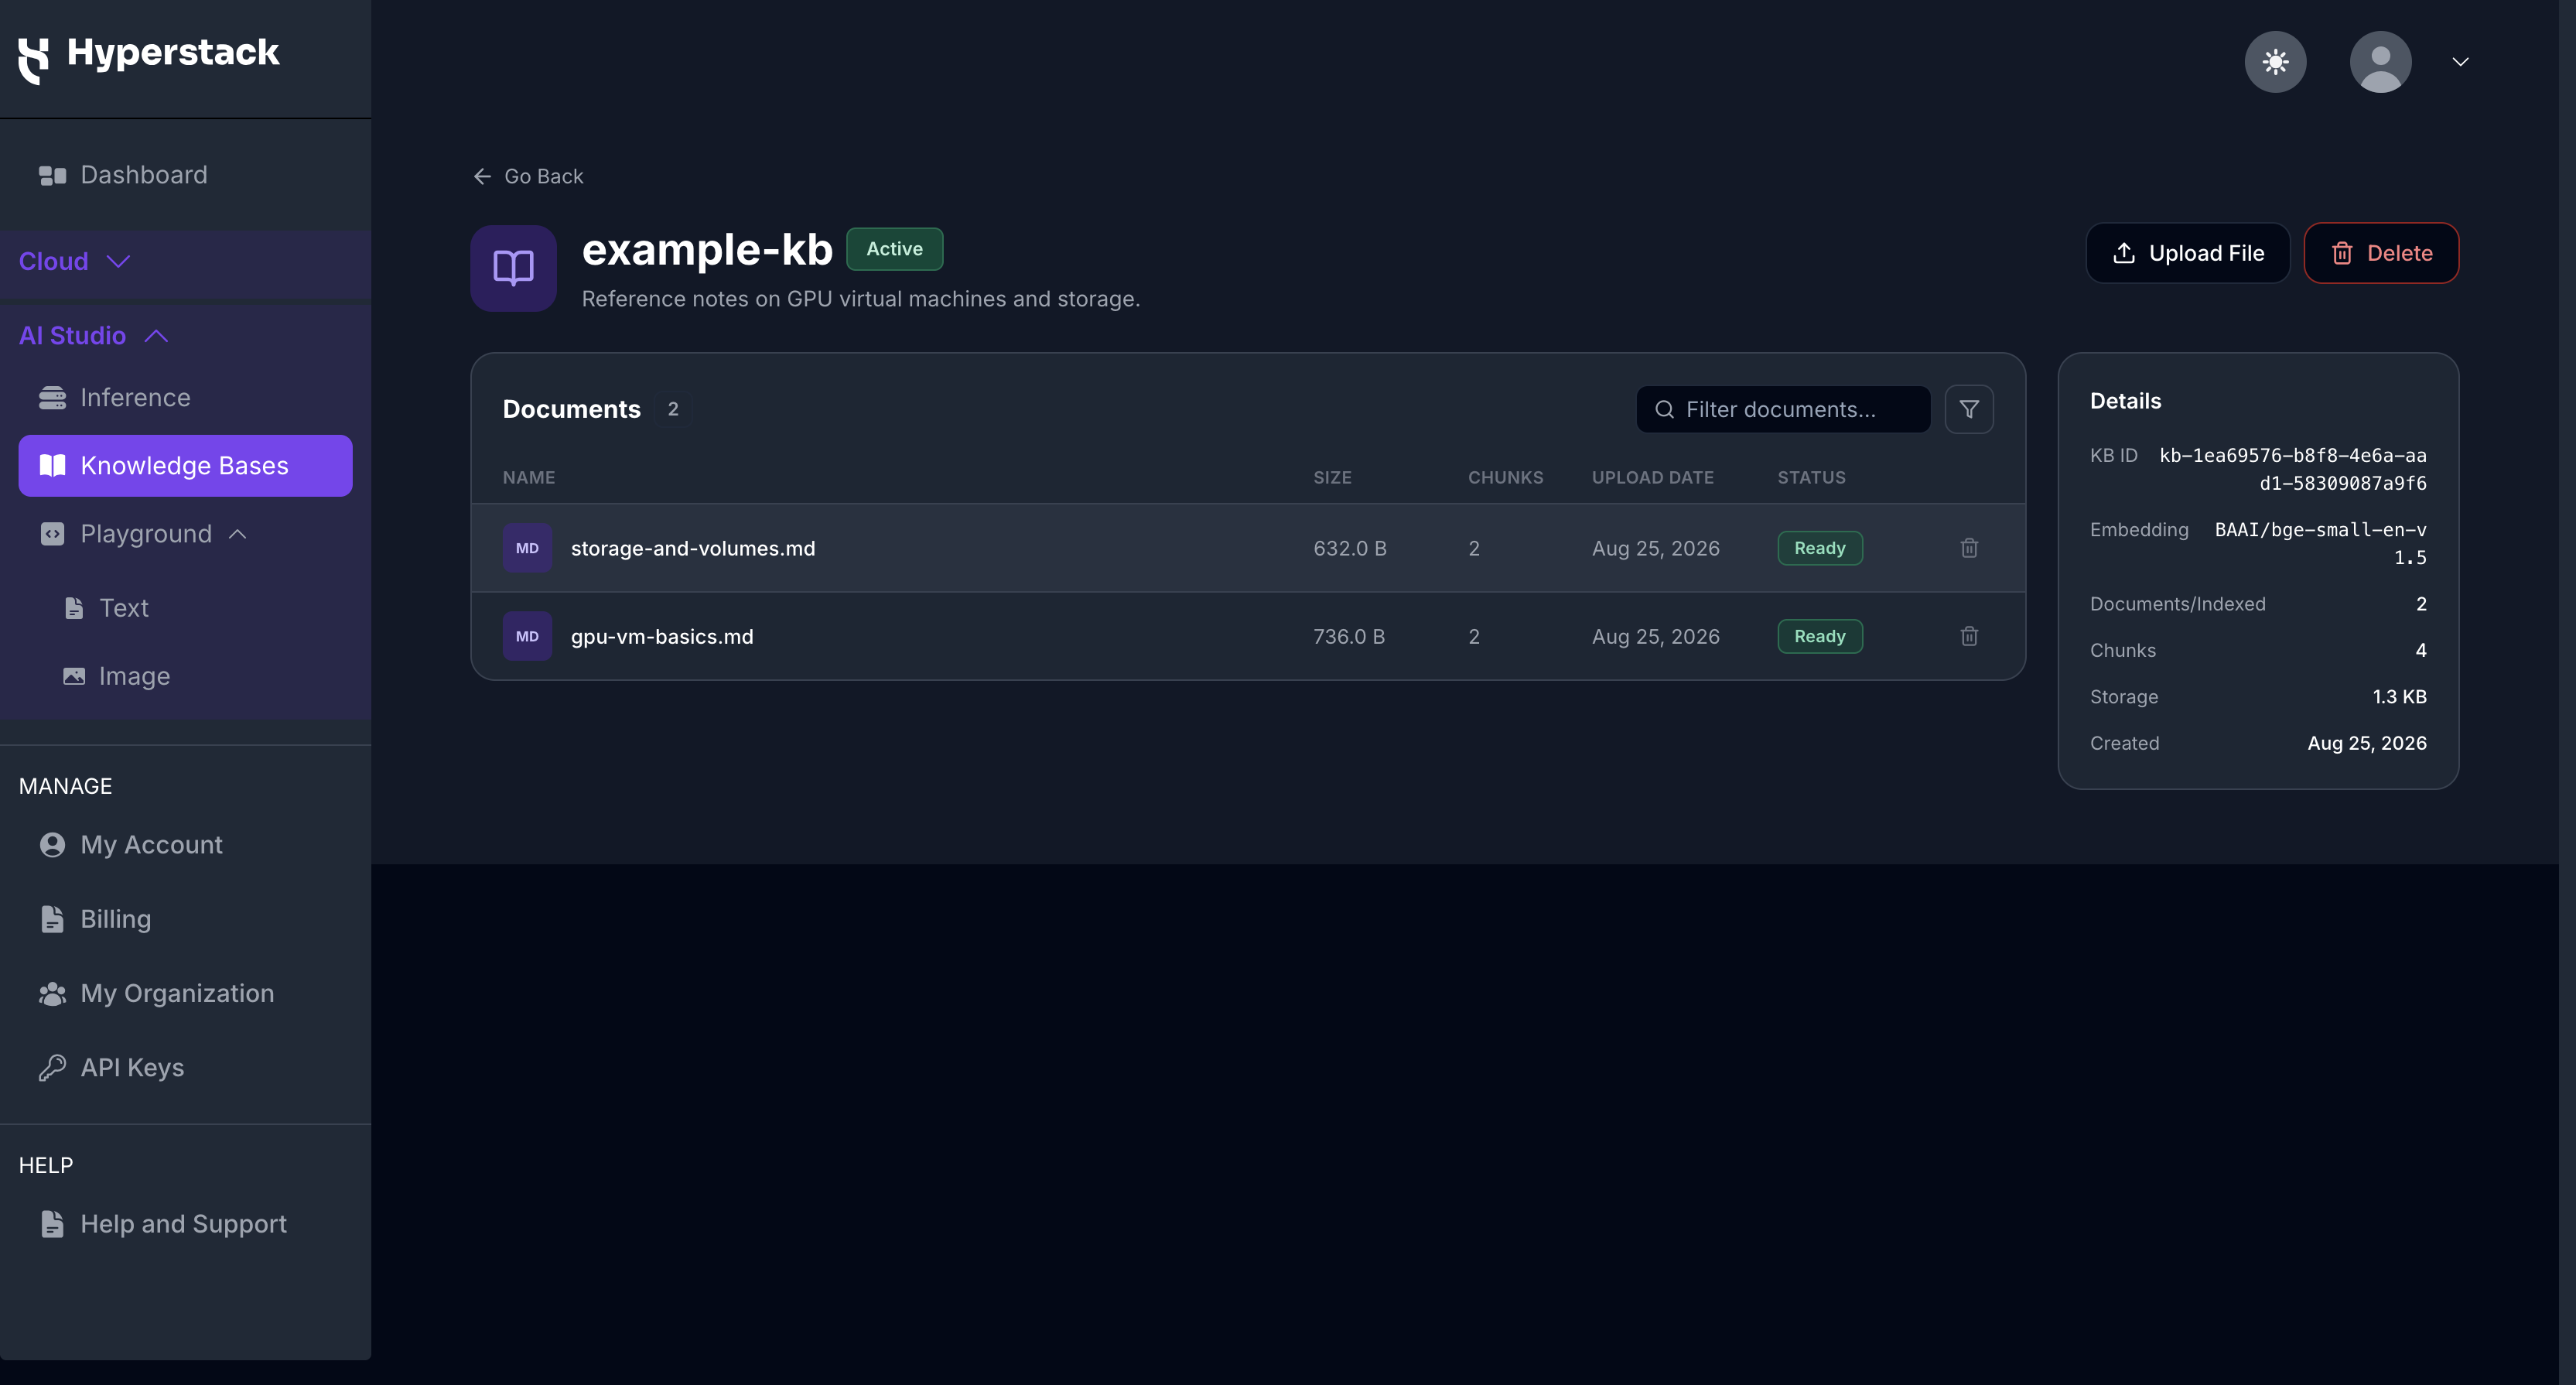Open Help and Support
The width and height of the screenshot is (2576, 1385).
click(x=186, y=1224)
